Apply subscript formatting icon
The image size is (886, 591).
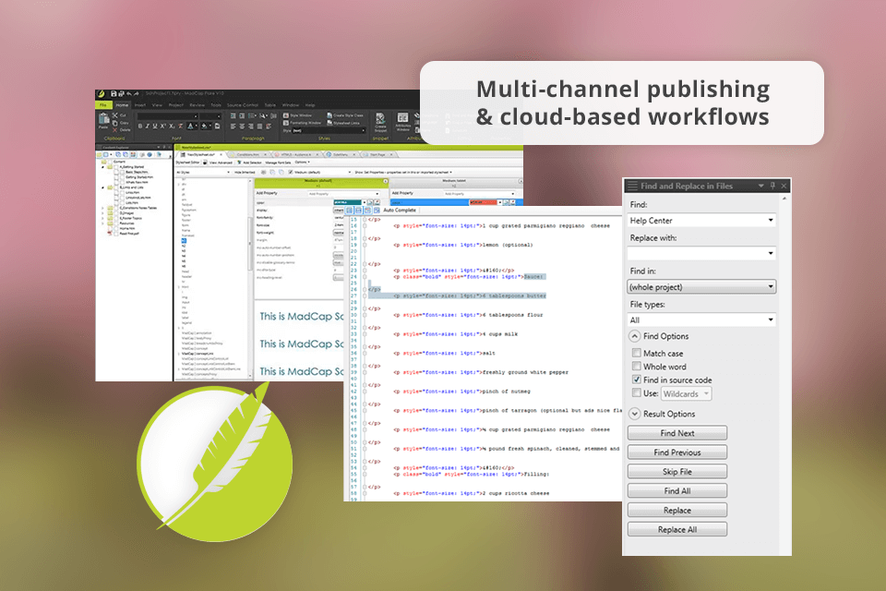(x=172, y=127)
